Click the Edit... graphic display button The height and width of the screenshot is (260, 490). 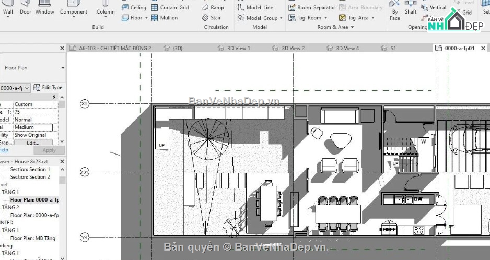[33, 143]
